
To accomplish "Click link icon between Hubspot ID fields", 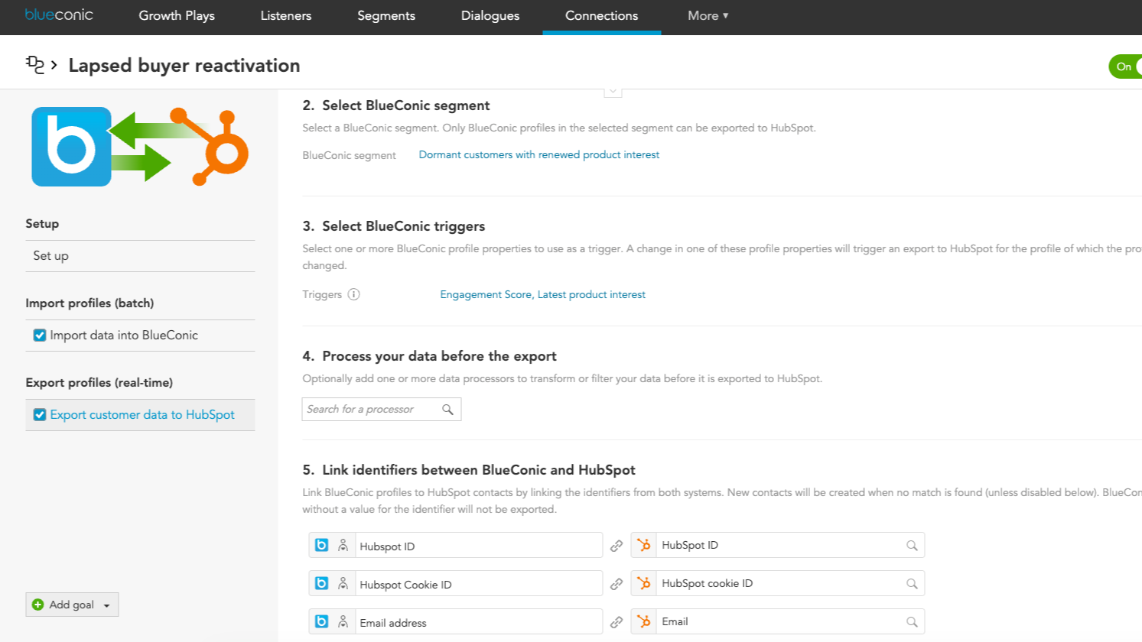I will (x=617, y=546).
